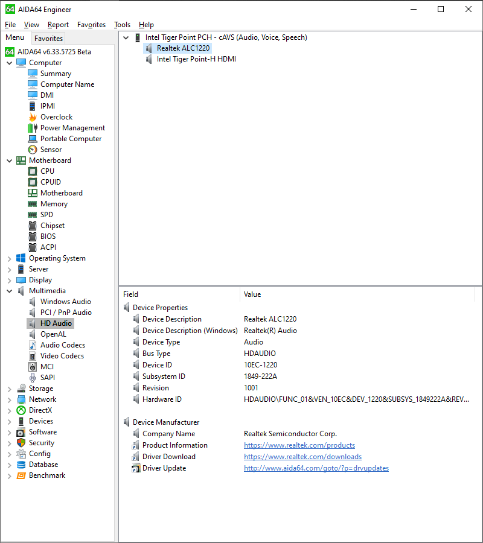This screenshot has width=483, height=543.
Task: Switch to the Menu tab
Action: (15, 37)
